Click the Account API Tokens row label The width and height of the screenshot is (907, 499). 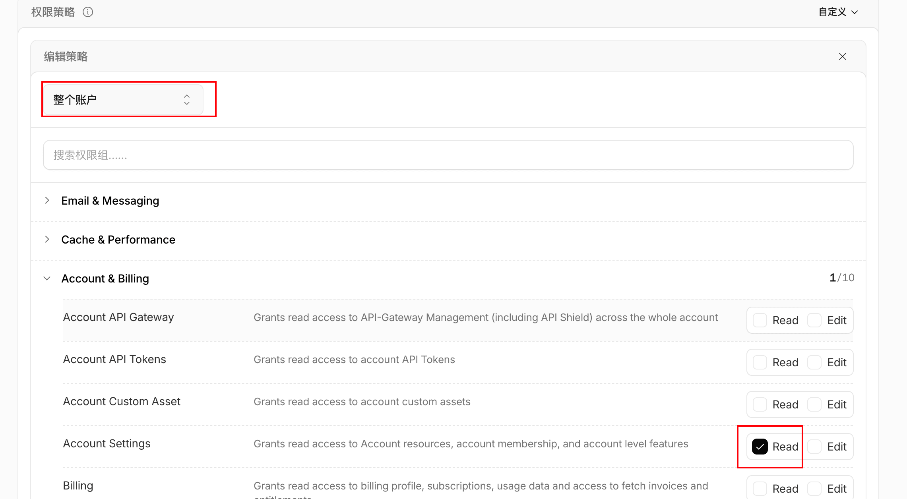114,360
